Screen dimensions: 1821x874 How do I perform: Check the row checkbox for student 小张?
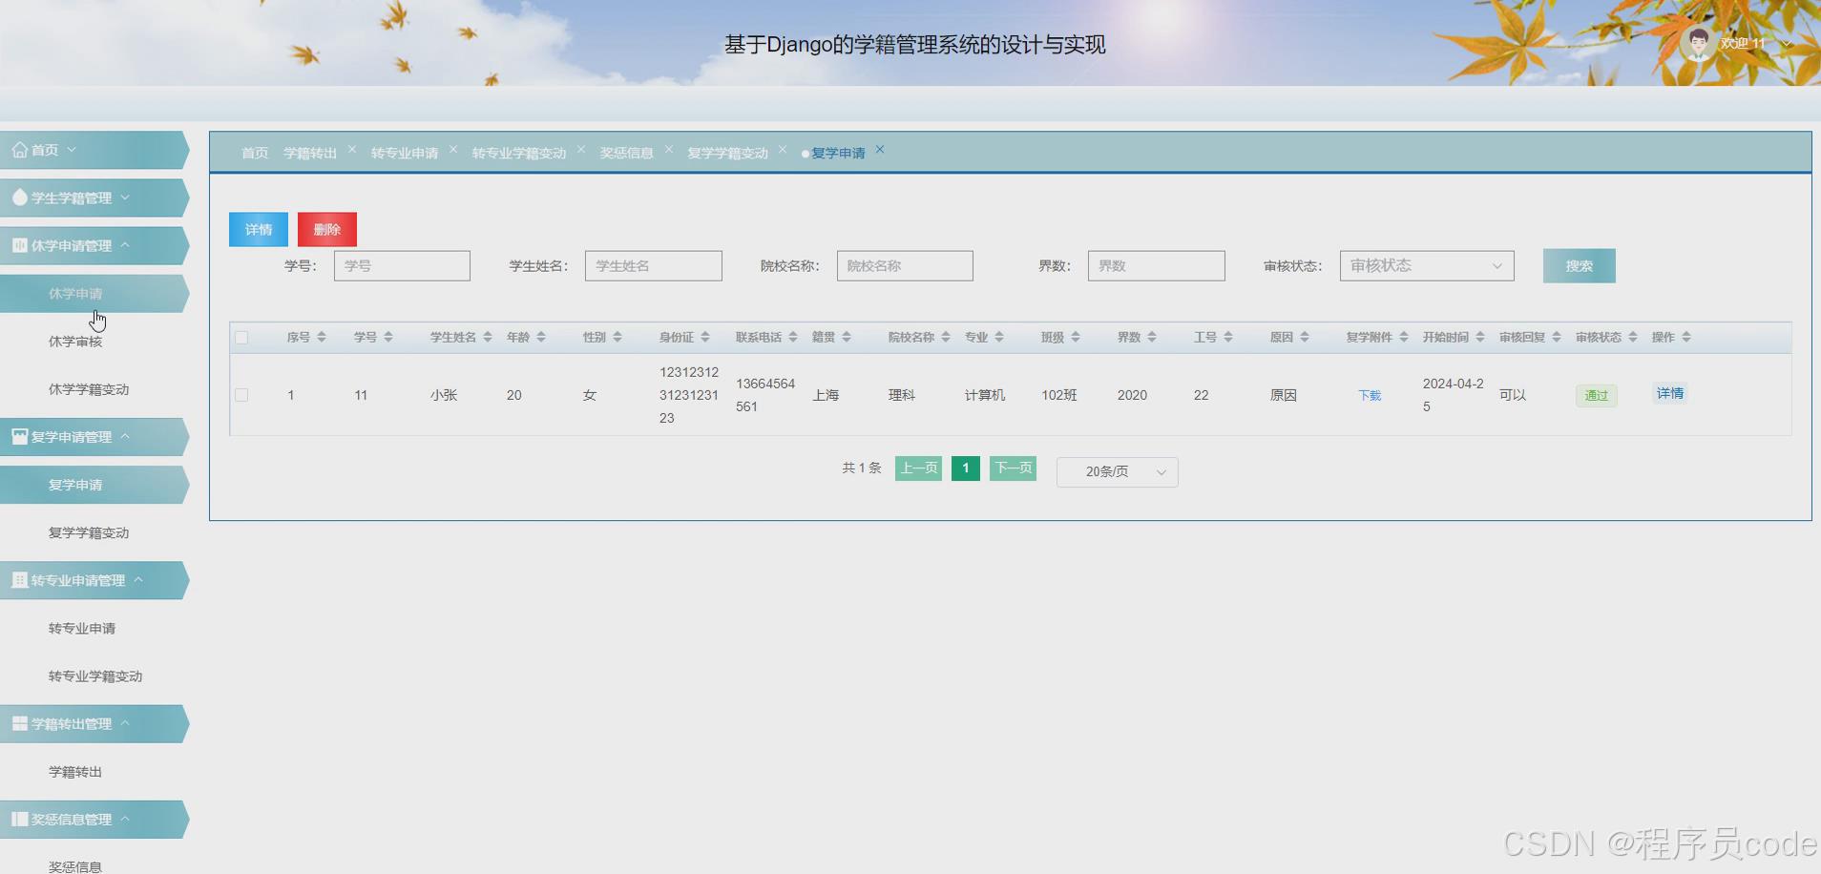point(242,394)
